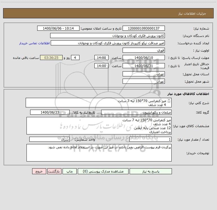Click the مشخصات کالای مورد نیاز text area
This screenshot has width=217, height=210.
click(99, 126)
